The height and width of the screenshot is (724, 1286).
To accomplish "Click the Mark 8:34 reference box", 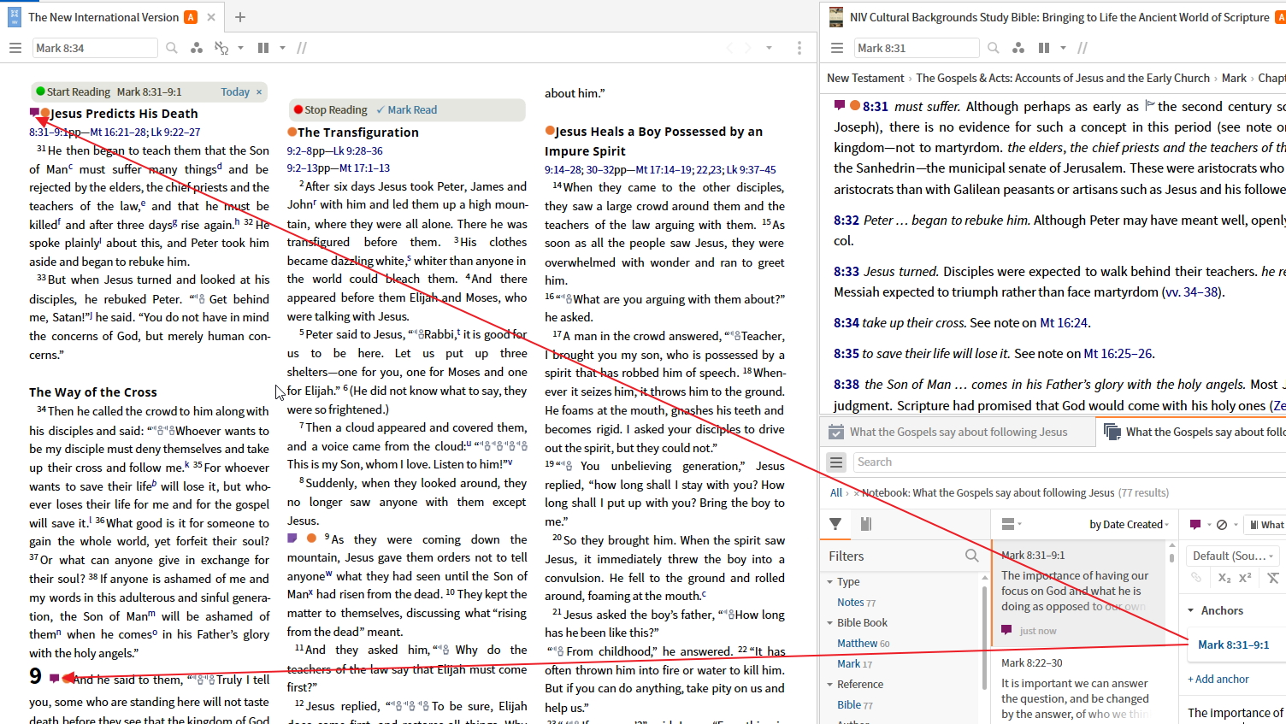I will [x=95, y=48].
